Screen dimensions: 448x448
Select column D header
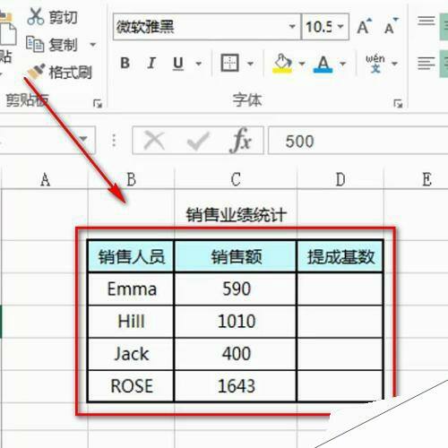(340, 179)
